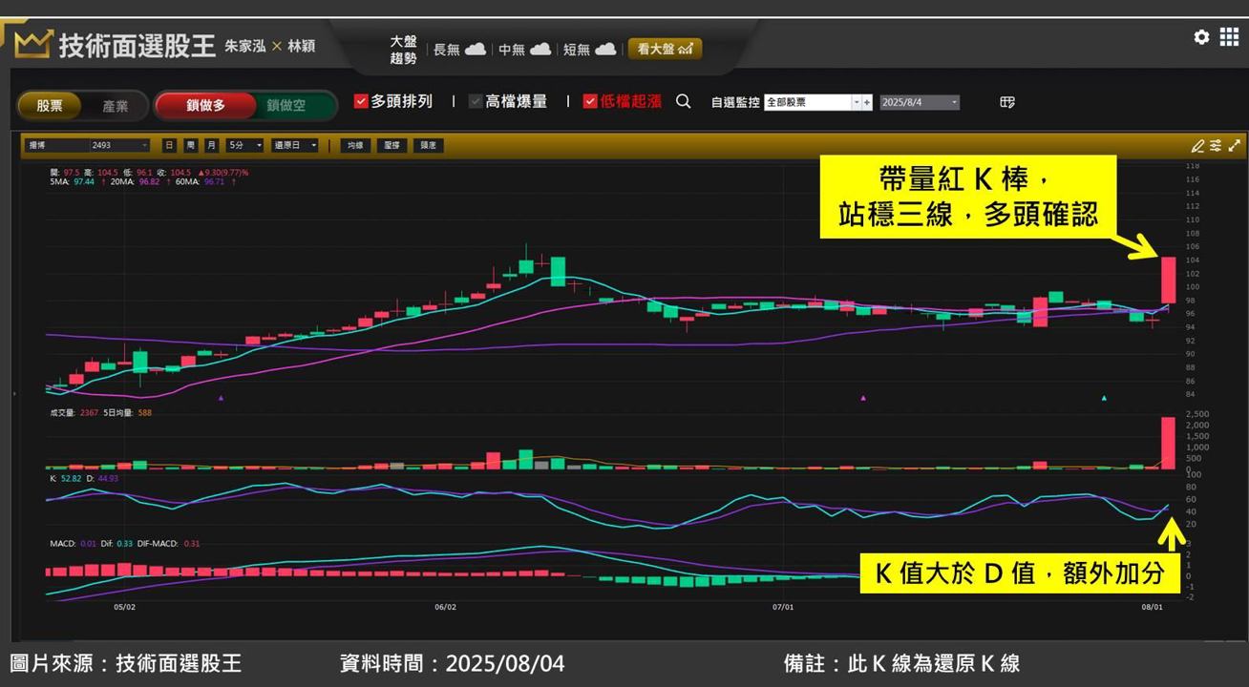The height and width of the screenshot is (687, 1249).
Task: Click the 揚博 stock name field
Action: pyautogui.click(x=57, y=145)
